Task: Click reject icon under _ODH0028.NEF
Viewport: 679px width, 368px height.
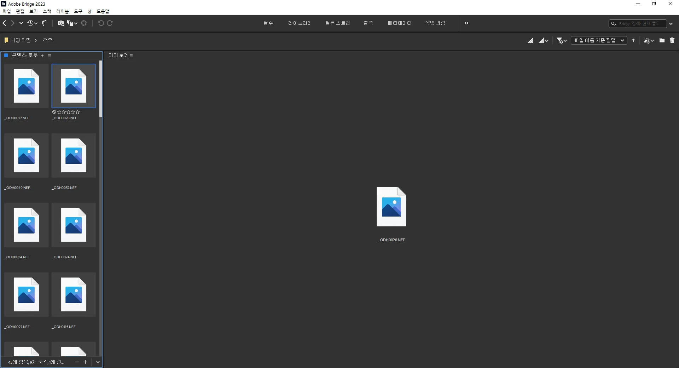Action: [54, 112]
